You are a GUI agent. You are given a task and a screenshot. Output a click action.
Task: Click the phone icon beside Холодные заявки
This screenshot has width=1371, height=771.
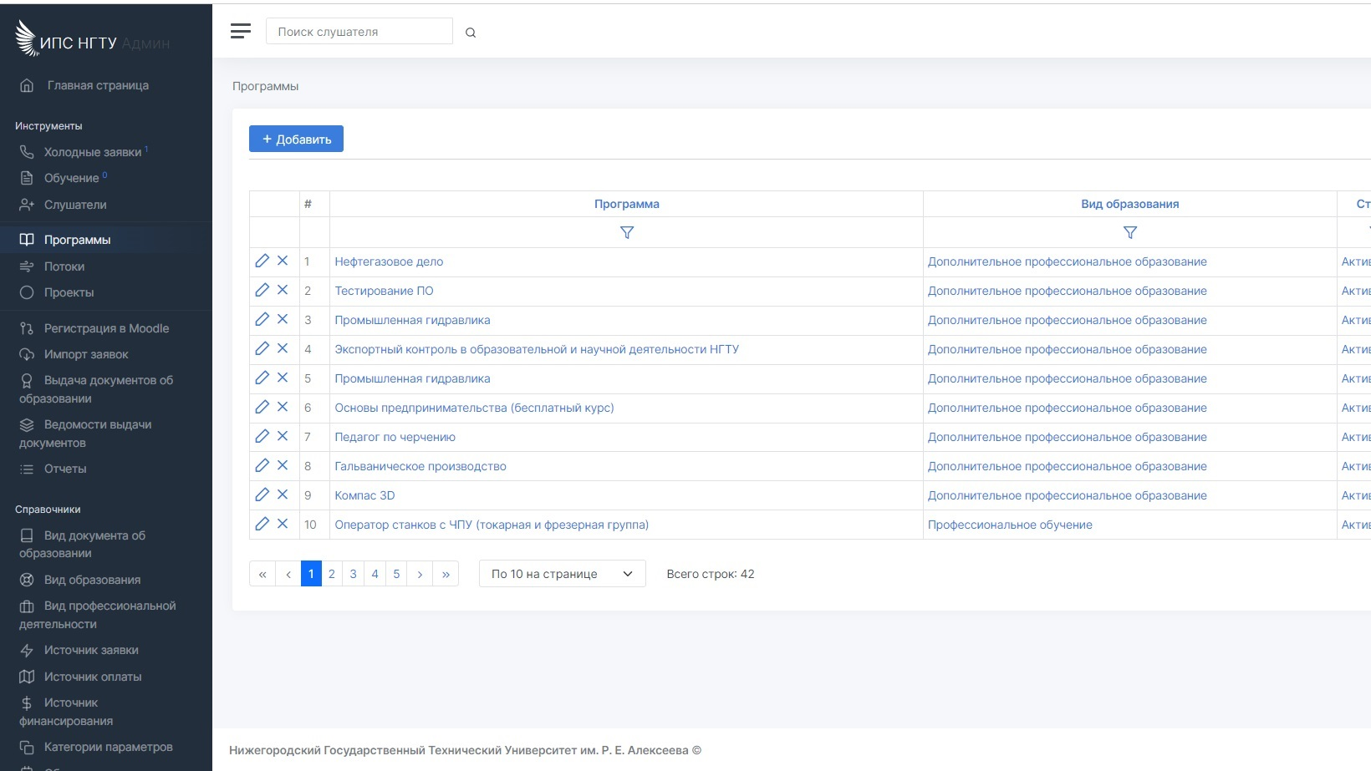27,152
